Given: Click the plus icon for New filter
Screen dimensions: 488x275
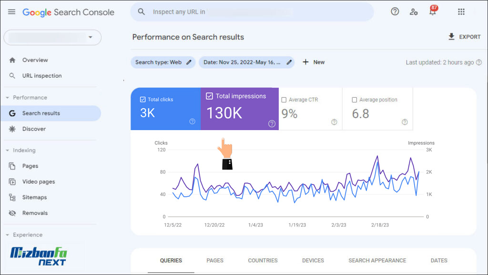Looking at the screenshot, I should (305, 62).
